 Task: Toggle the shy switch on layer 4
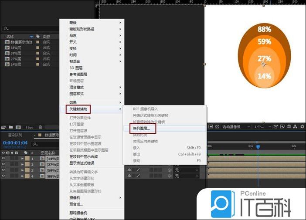click(x=129, y=176)
